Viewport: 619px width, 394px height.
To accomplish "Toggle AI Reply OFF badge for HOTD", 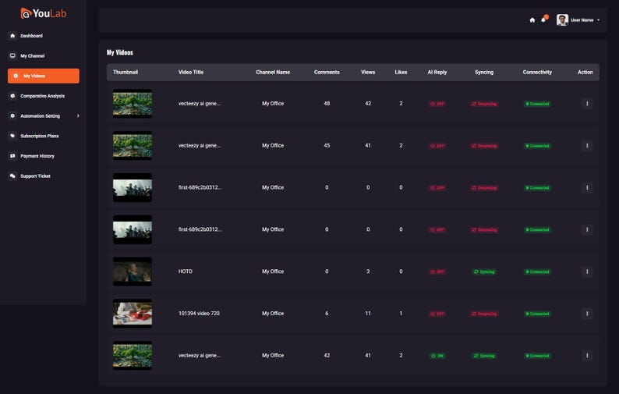I will (437, 272).
